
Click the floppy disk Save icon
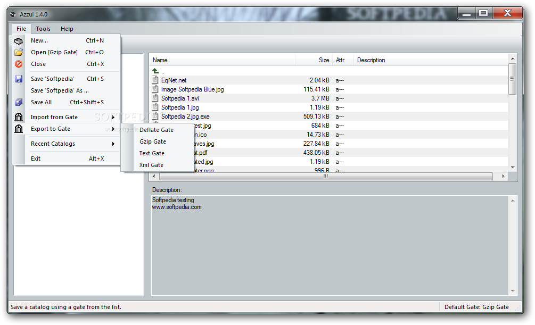19,79
